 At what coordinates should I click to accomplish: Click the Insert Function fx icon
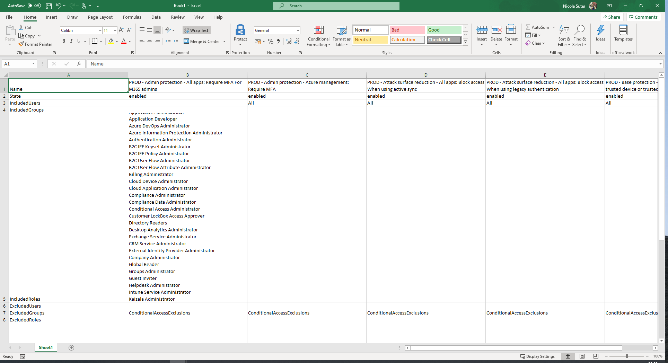coord(79,64)
